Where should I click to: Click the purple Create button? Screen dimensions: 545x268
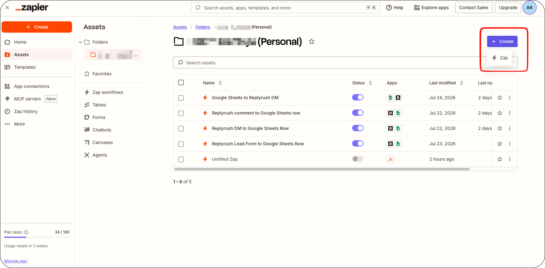click(x=502, y=41)
